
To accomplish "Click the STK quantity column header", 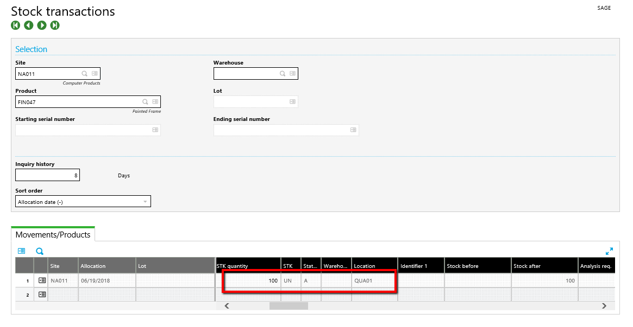I will [x=248, y=266].
